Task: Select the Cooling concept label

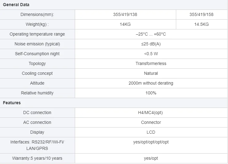Action: click(37, 73)
